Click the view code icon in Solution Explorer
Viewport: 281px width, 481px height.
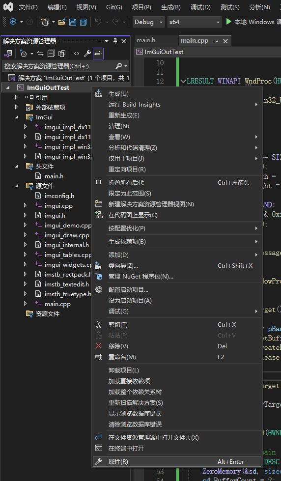click(x=76, y=54)
